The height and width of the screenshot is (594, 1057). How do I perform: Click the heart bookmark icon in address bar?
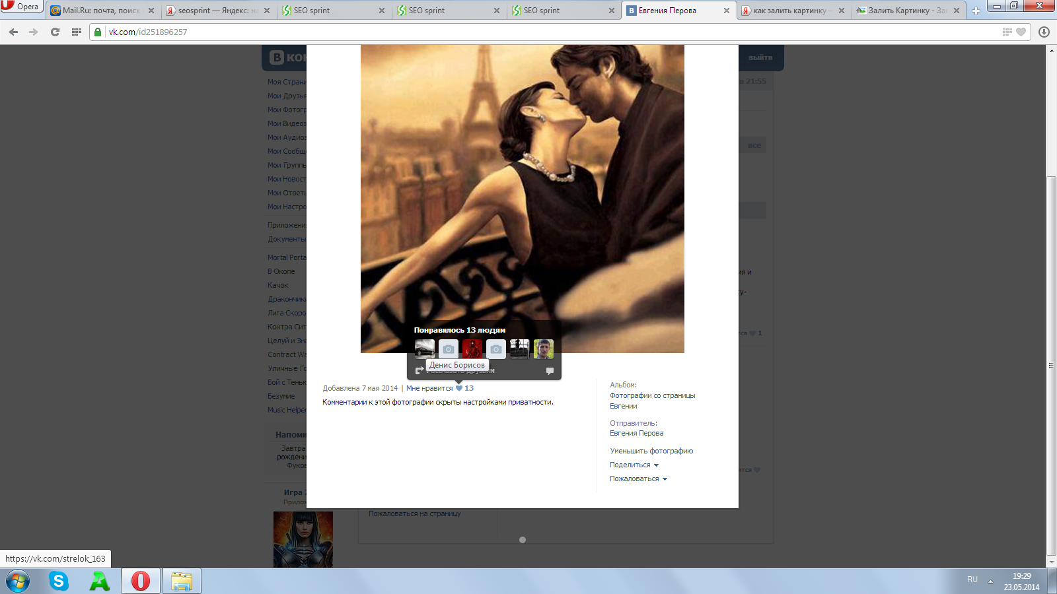click(x=1021, y=32)
